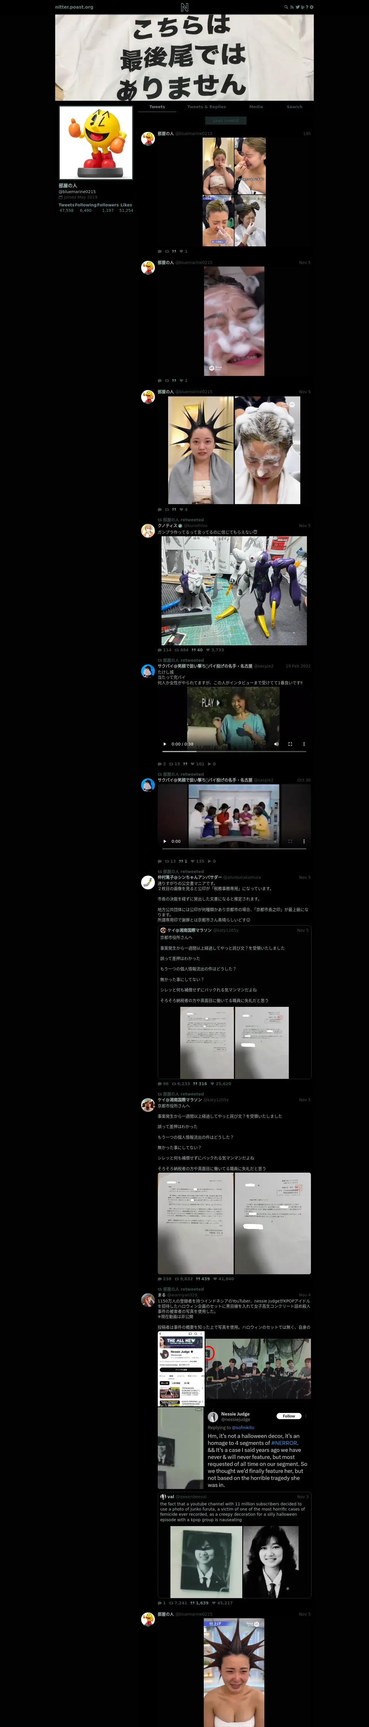Open the preferences gear icon in the header
The image size is (369, 1727).
coord(312,7)
